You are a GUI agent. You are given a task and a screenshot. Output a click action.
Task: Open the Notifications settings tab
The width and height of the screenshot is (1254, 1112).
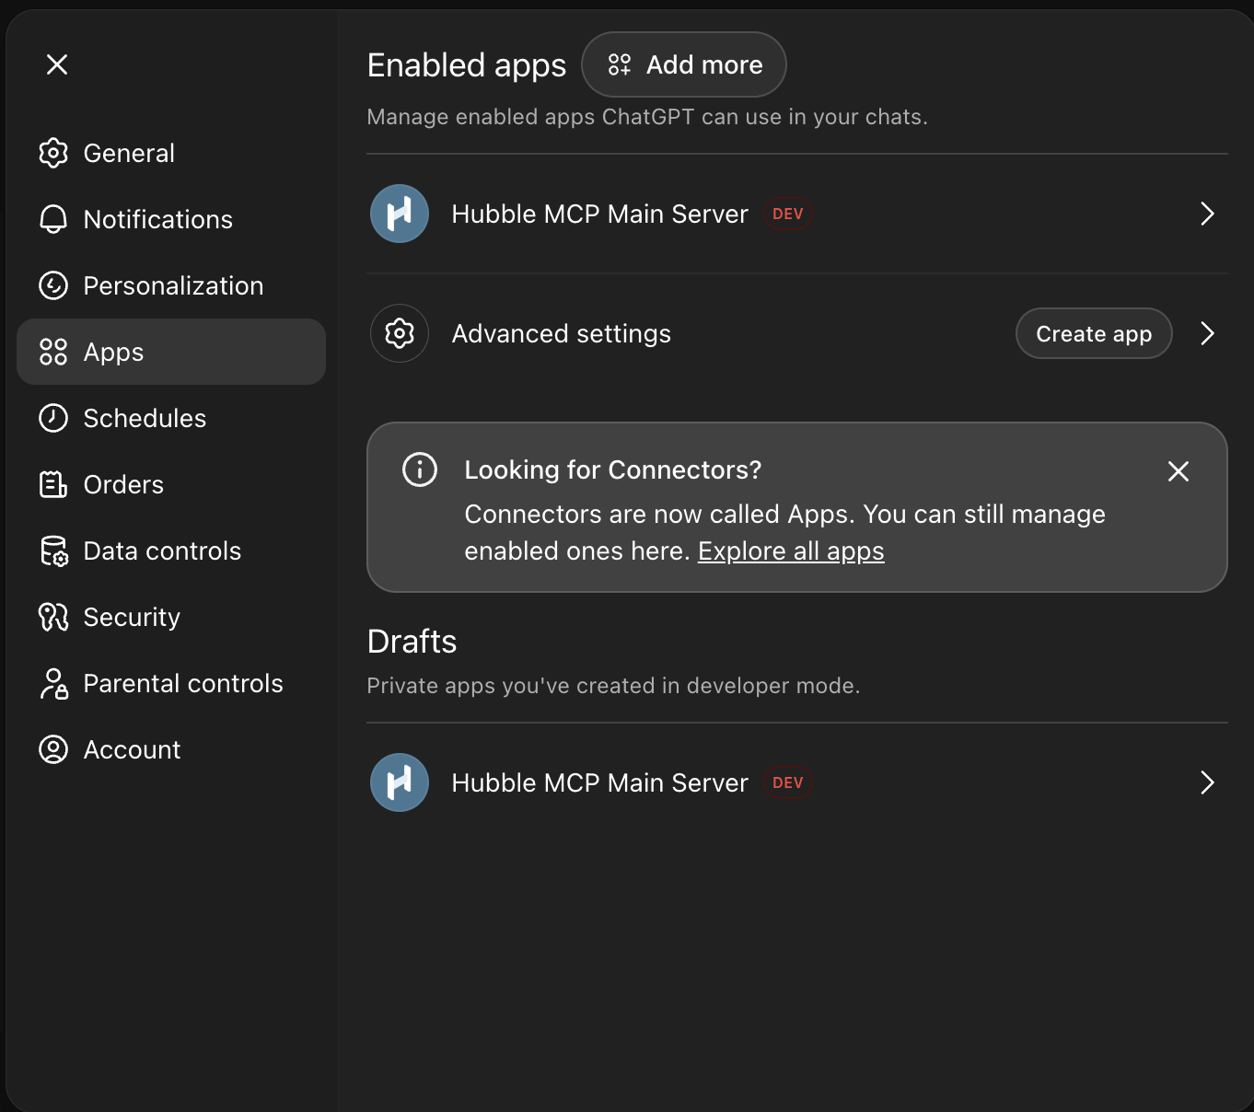tap(171, 219)
